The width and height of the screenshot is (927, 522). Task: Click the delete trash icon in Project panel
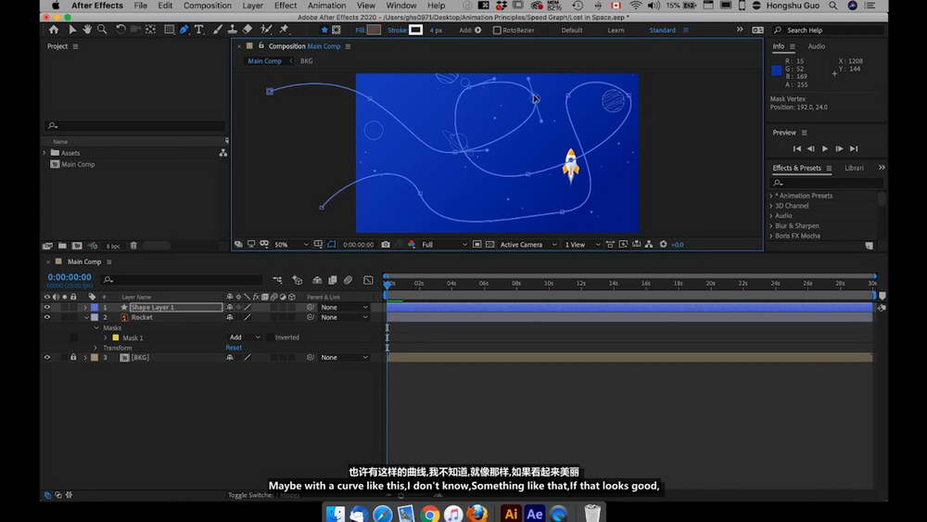[133, 246]
